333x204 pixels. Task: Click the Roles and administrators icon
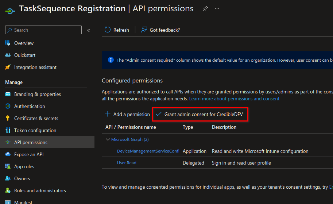click(x=8, y=190)
